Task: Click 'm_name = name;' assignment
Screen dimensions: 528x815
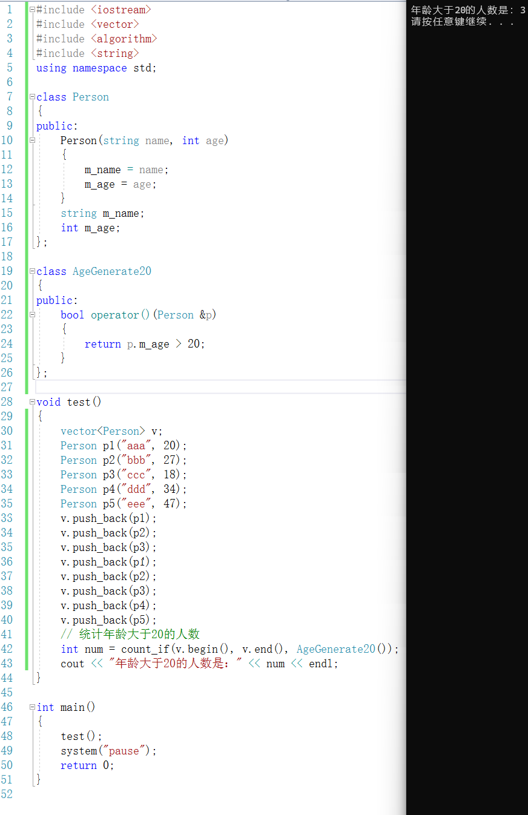Action: (x=127, y=170)
